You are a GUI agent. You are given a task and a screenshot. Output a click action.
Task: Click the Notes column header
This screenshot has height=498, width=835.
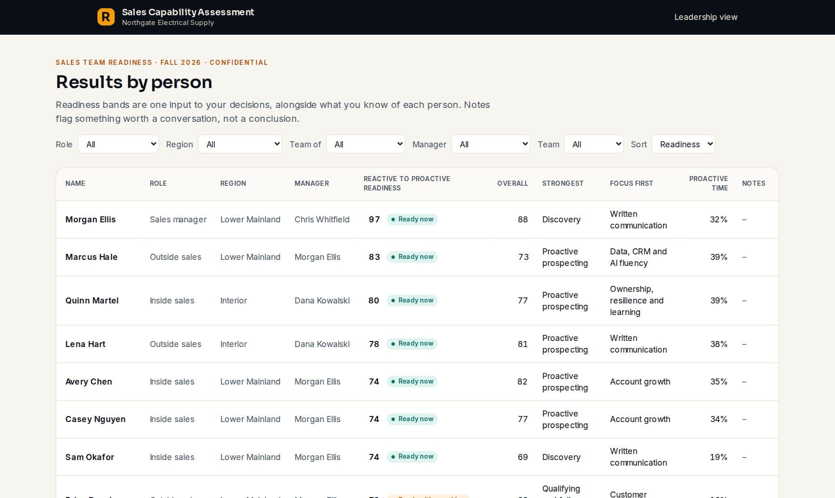pyautogui.click(x=753, y=183)
